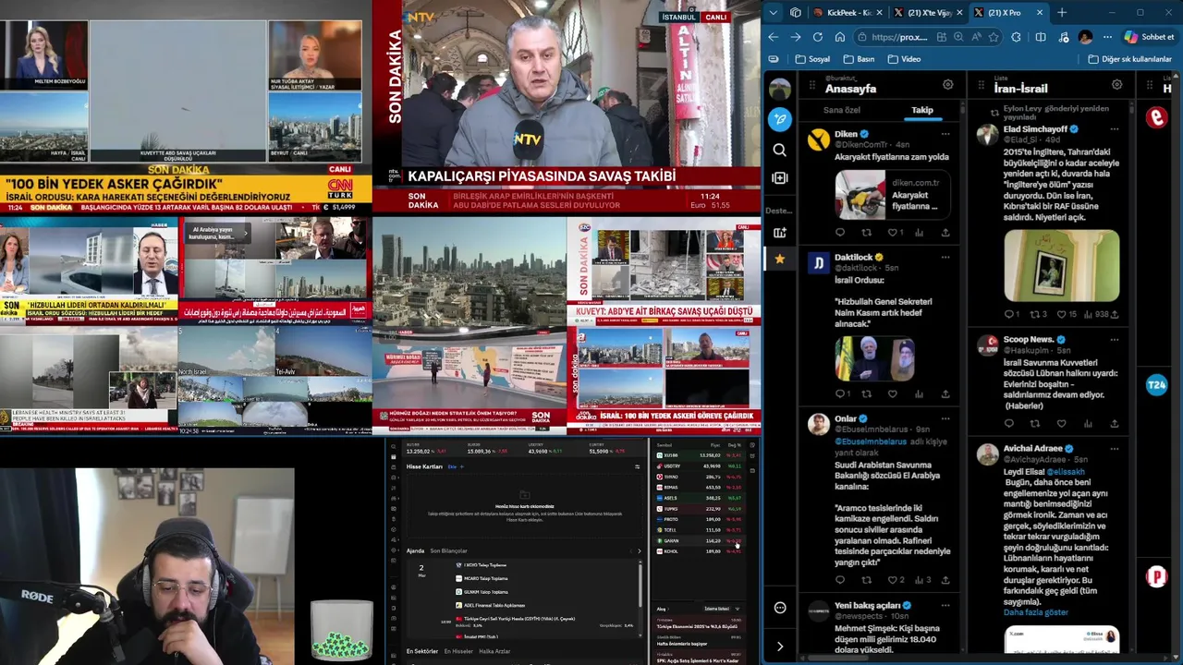This screenshot has width=1183, height=665.
Task: Open the filter icon beside Hisse Kartları
Action: tap(637, 466)
